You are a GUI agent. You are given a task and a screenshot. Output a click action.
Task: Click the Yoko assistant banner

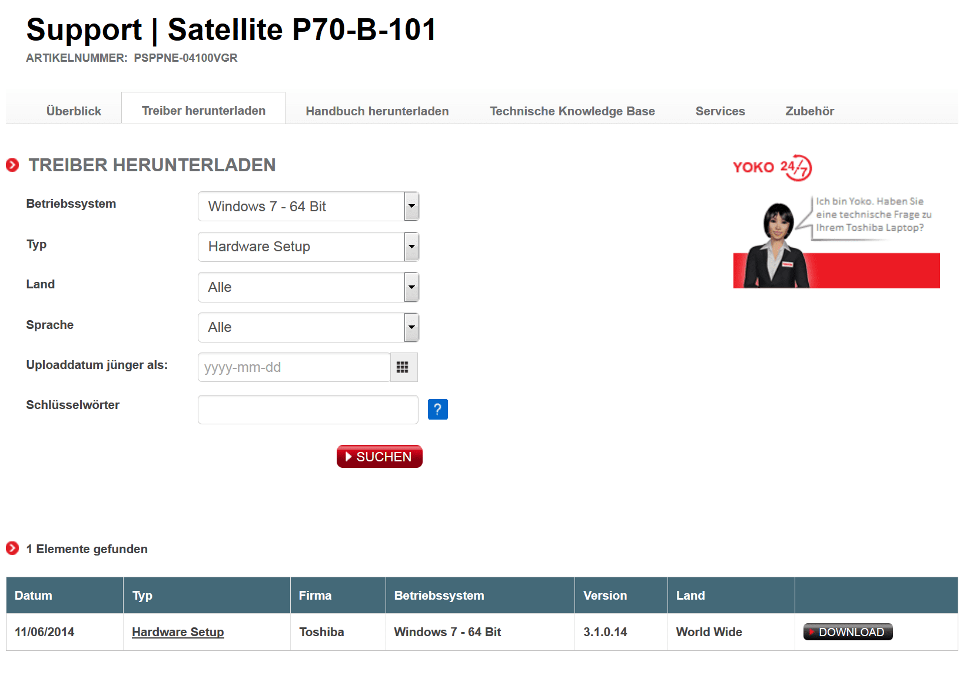tap(836, 242)
